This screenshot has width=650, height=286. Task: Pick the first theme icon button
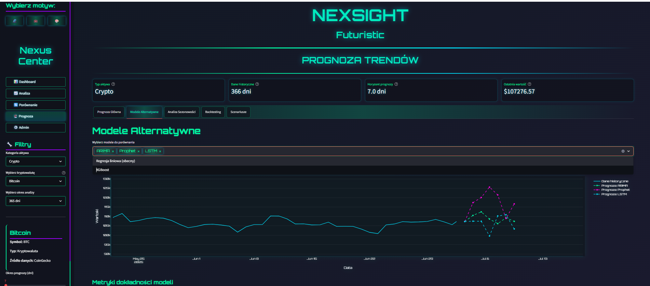pos(15,21)
